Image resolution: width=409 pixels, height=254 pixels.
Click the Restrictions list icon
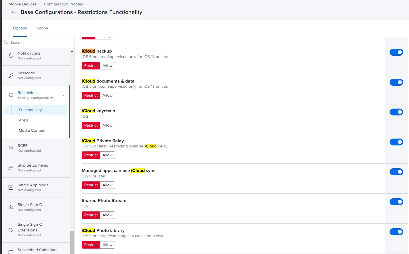[x=11, y=95]
